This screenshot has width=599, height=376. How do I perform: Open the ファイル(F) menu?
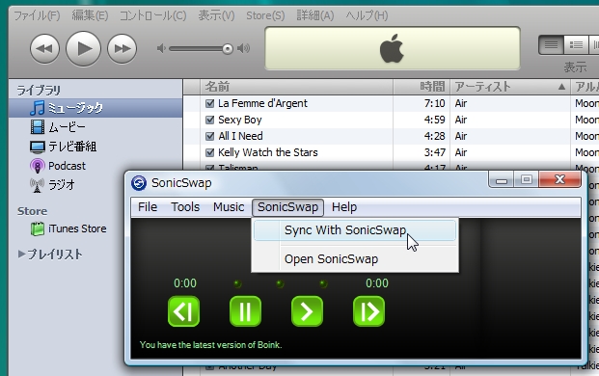click(37, 15)
